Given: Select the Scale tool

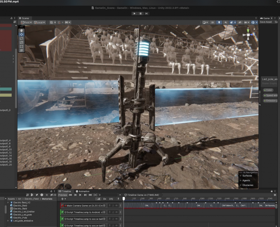Looking at the screenshot, I should [x=22, y=42].
